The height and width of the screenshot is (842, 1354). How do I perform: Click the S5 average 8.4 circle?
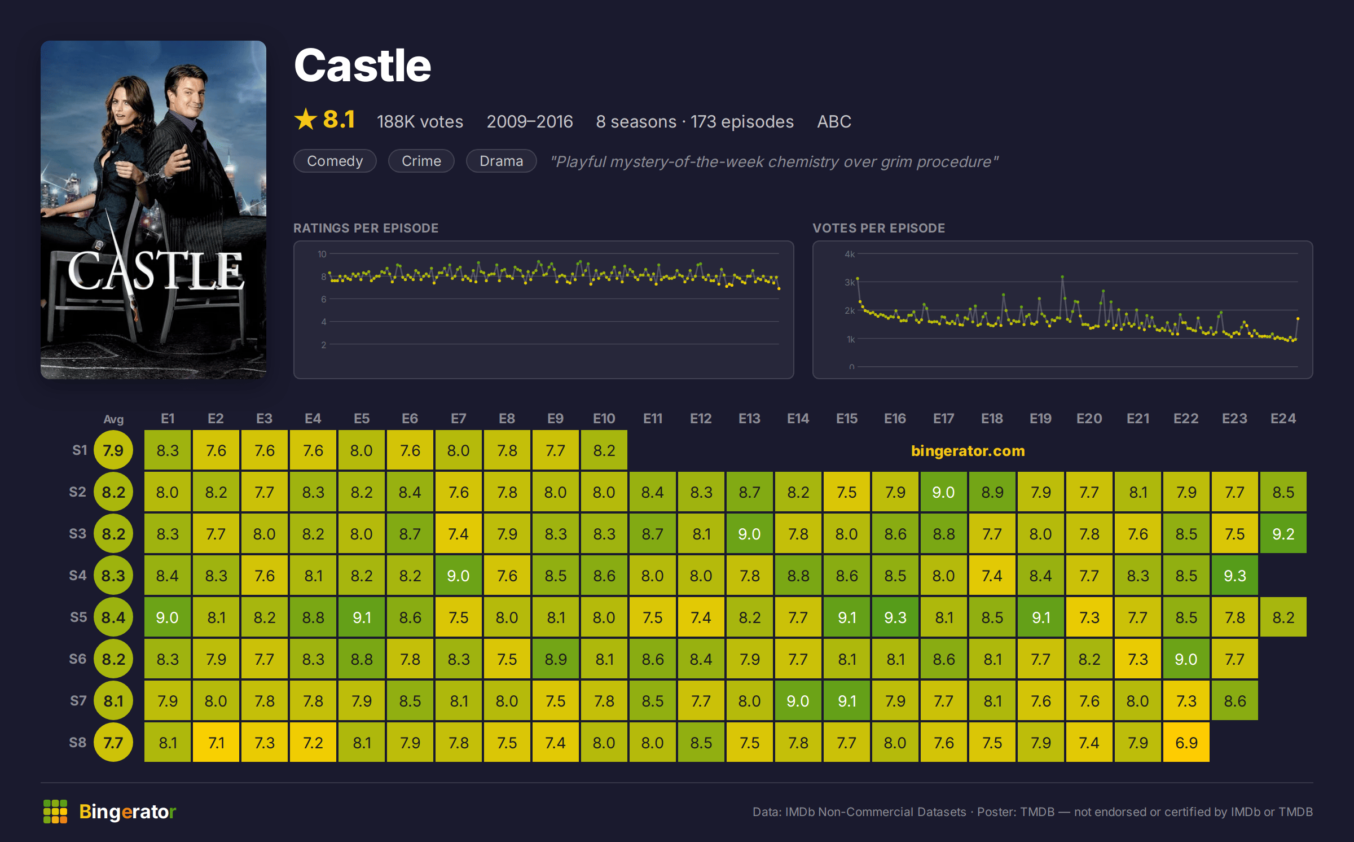pyautogui.click(x=113, y=617)
